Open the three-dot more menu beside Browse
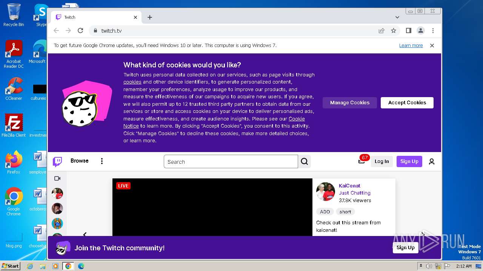This screenshot has width=483, height=271. click(102, 161)
